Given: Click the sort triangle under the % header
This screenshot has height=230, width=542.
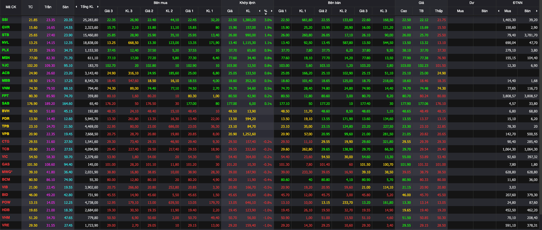Looking at the screenshot, I should tap(265, 14).
